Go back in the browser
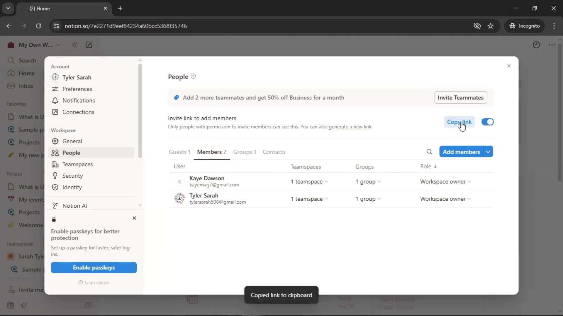563x316 pixels. 9,26
